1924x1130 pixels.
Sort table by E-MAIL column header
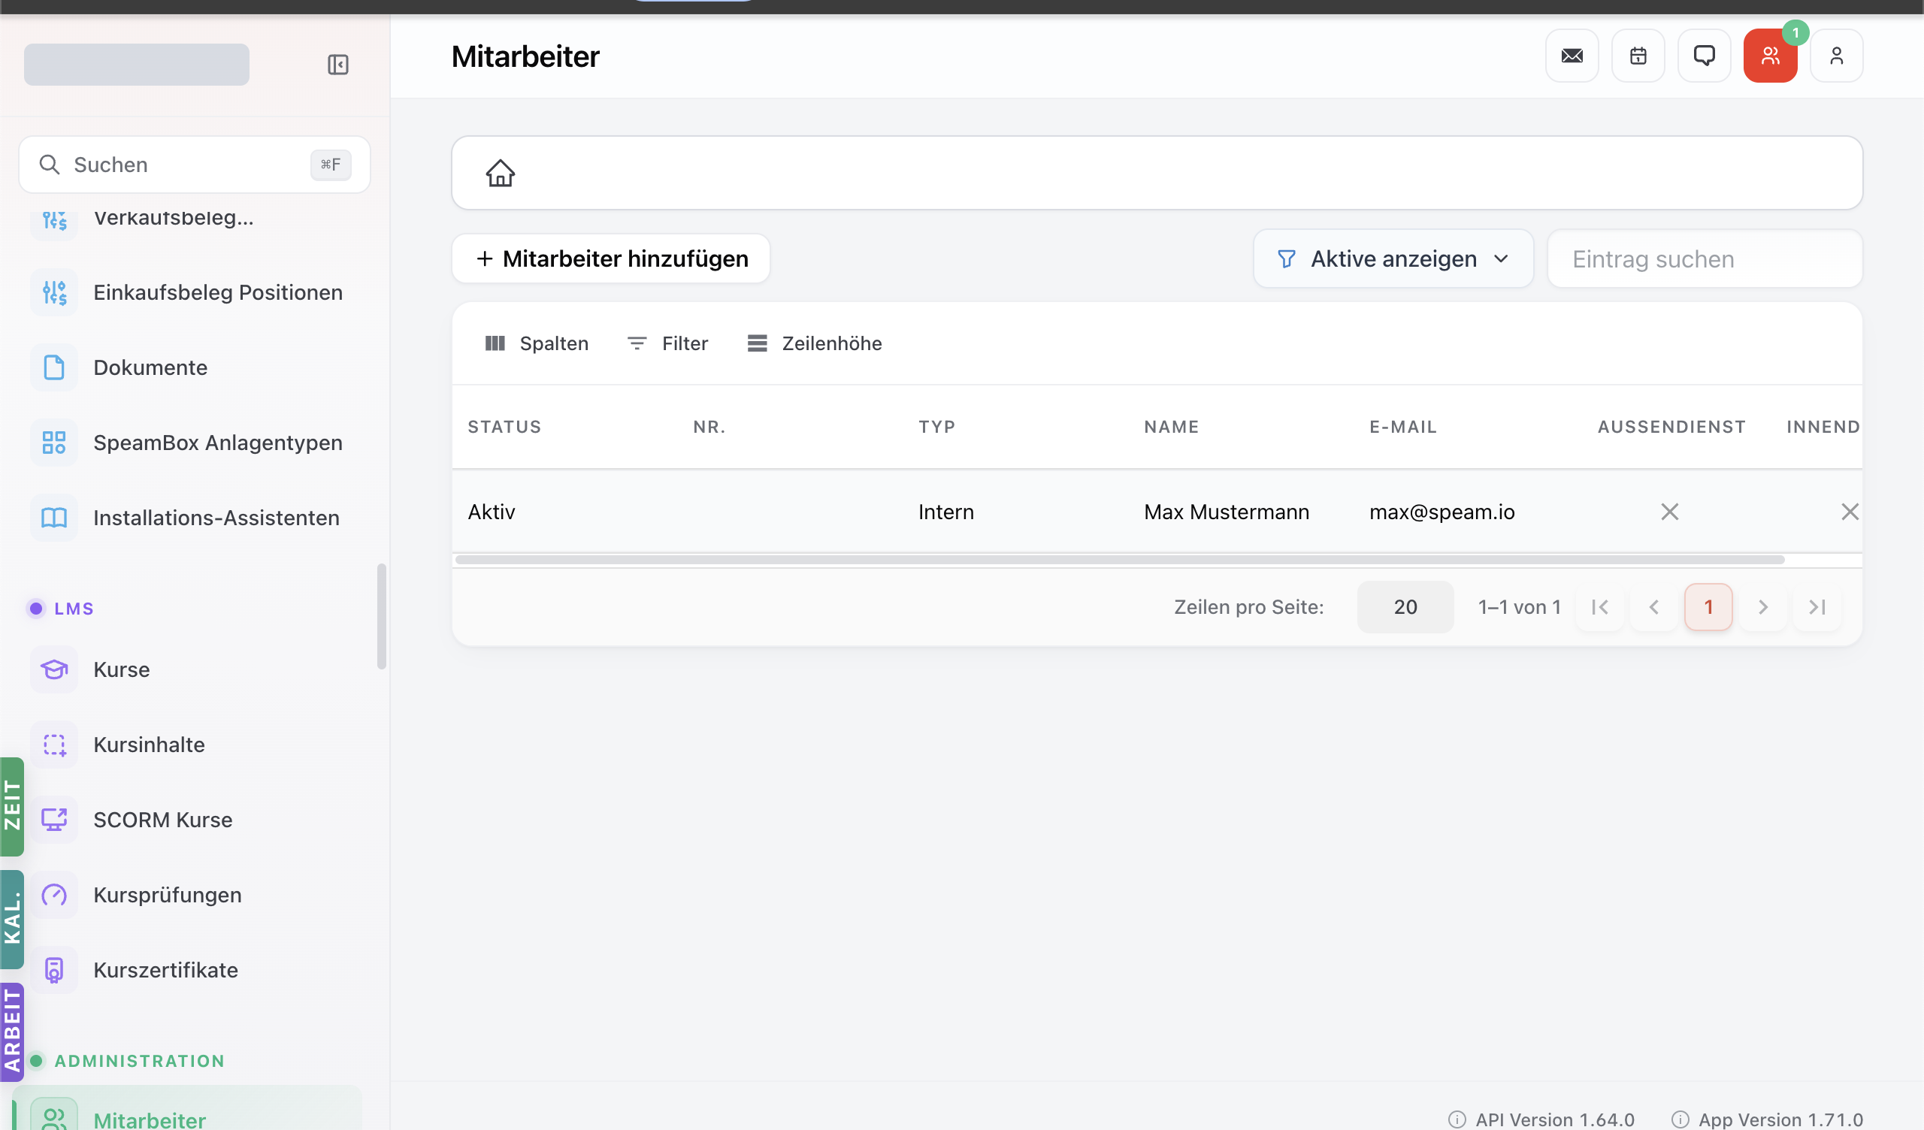(1402, 427)
